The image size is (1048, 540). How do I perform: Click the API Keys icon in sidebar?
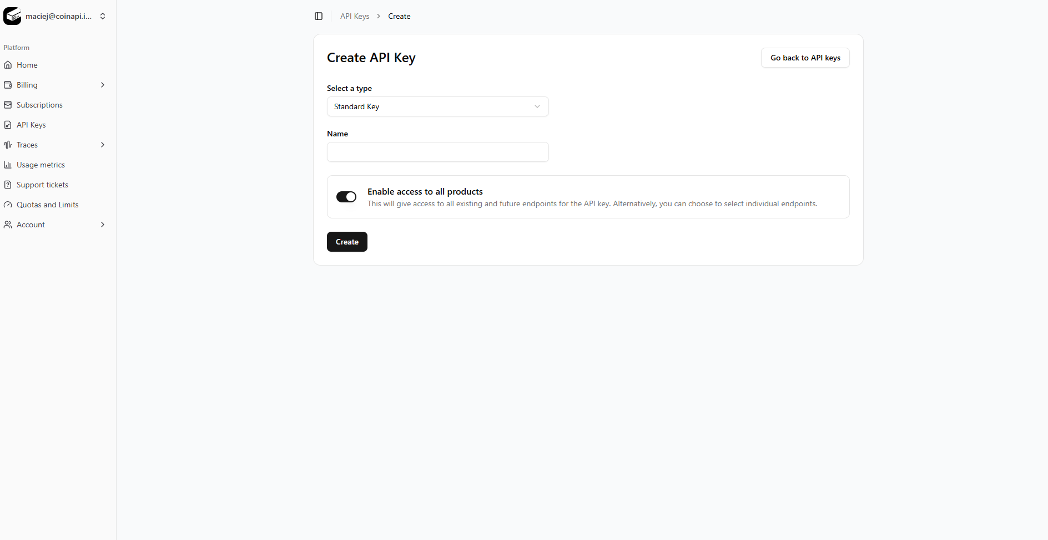tap(8, 125)
